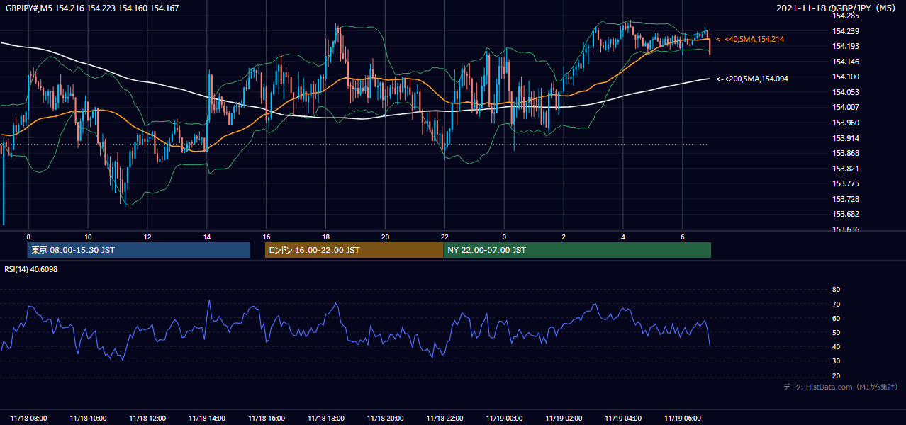
Task: Click the RSI(14) 40.6098 indicator label
Action: (x=31, y=270)
